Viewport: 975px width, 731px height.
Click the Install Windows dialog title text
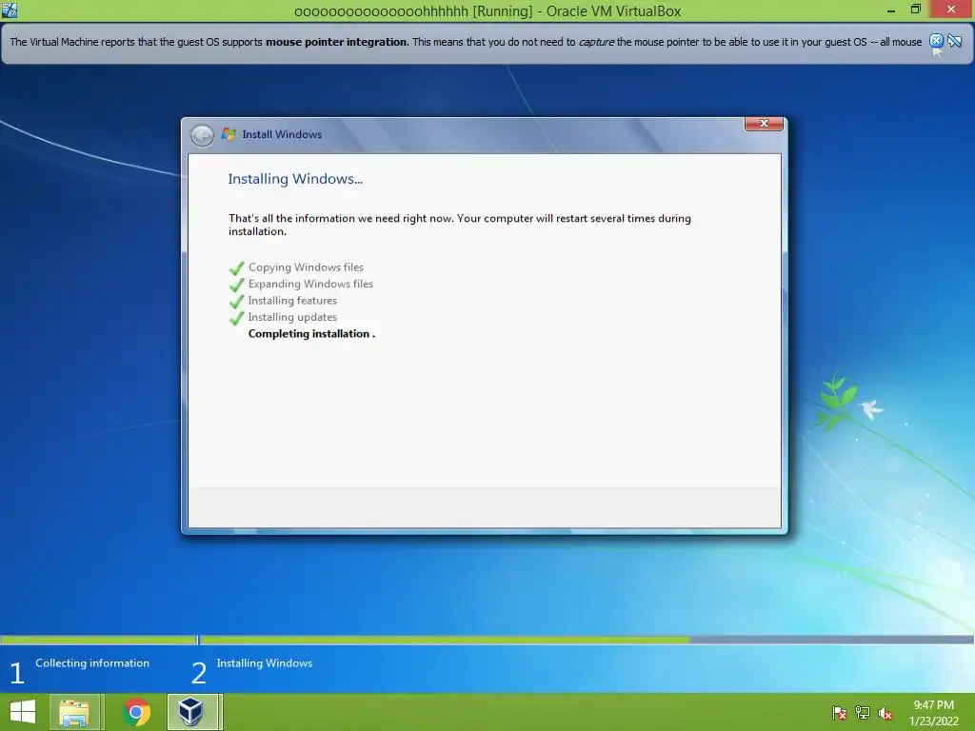pos(282,134)
